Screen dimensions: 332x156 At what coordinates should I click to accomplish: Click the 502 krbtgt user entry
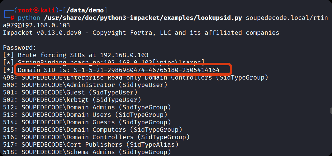[72, 100]
